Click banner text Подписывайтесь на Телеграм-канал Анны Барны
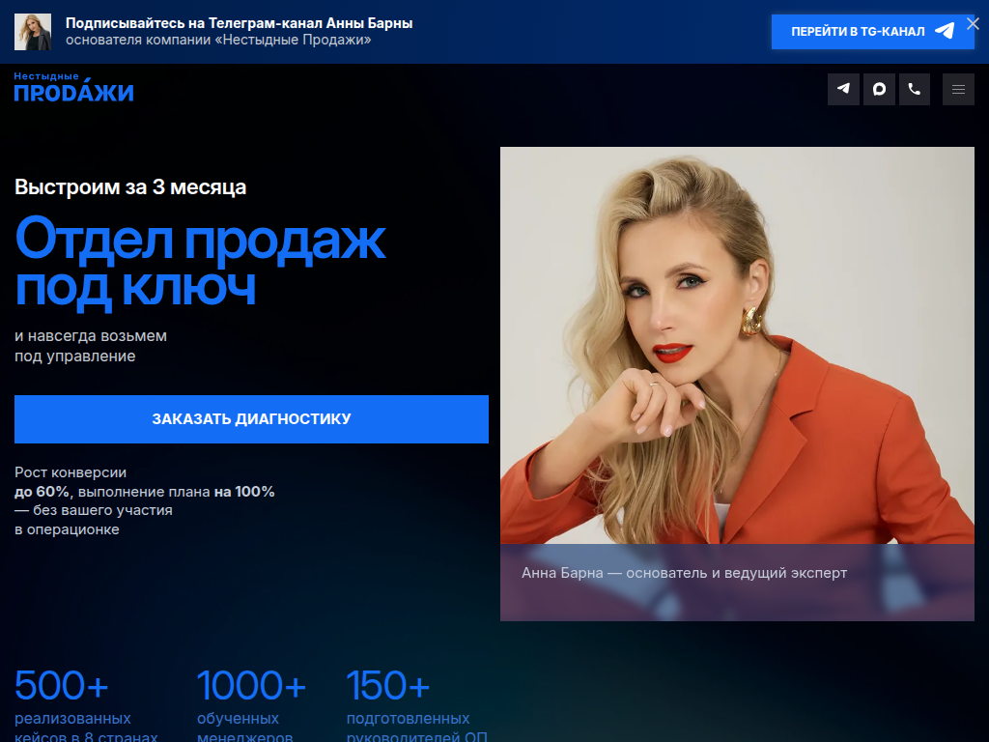Image resolution: width=989 pixels, height=742 pixels. pos(240,23)
